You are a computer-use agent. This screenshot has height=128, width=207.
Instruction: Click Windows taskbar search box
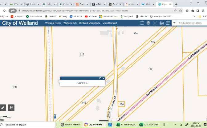click(27, 125)
